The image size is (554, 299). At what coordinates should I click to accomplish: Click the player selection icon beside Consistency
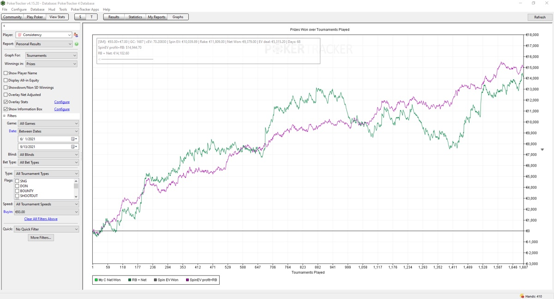coord(76,35)
